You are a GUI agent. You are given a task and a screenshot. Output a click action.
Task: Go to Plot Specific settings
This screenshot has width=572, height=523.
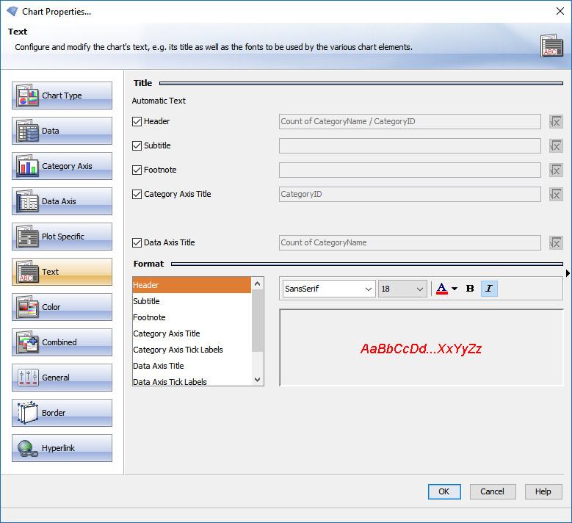[x=62, y=237]
